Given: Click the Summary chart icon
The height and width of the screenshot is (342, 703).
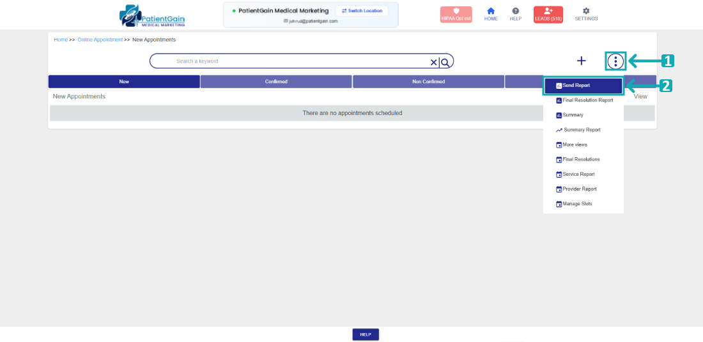Looking at the screenshot, I should [x=559, y=115].
